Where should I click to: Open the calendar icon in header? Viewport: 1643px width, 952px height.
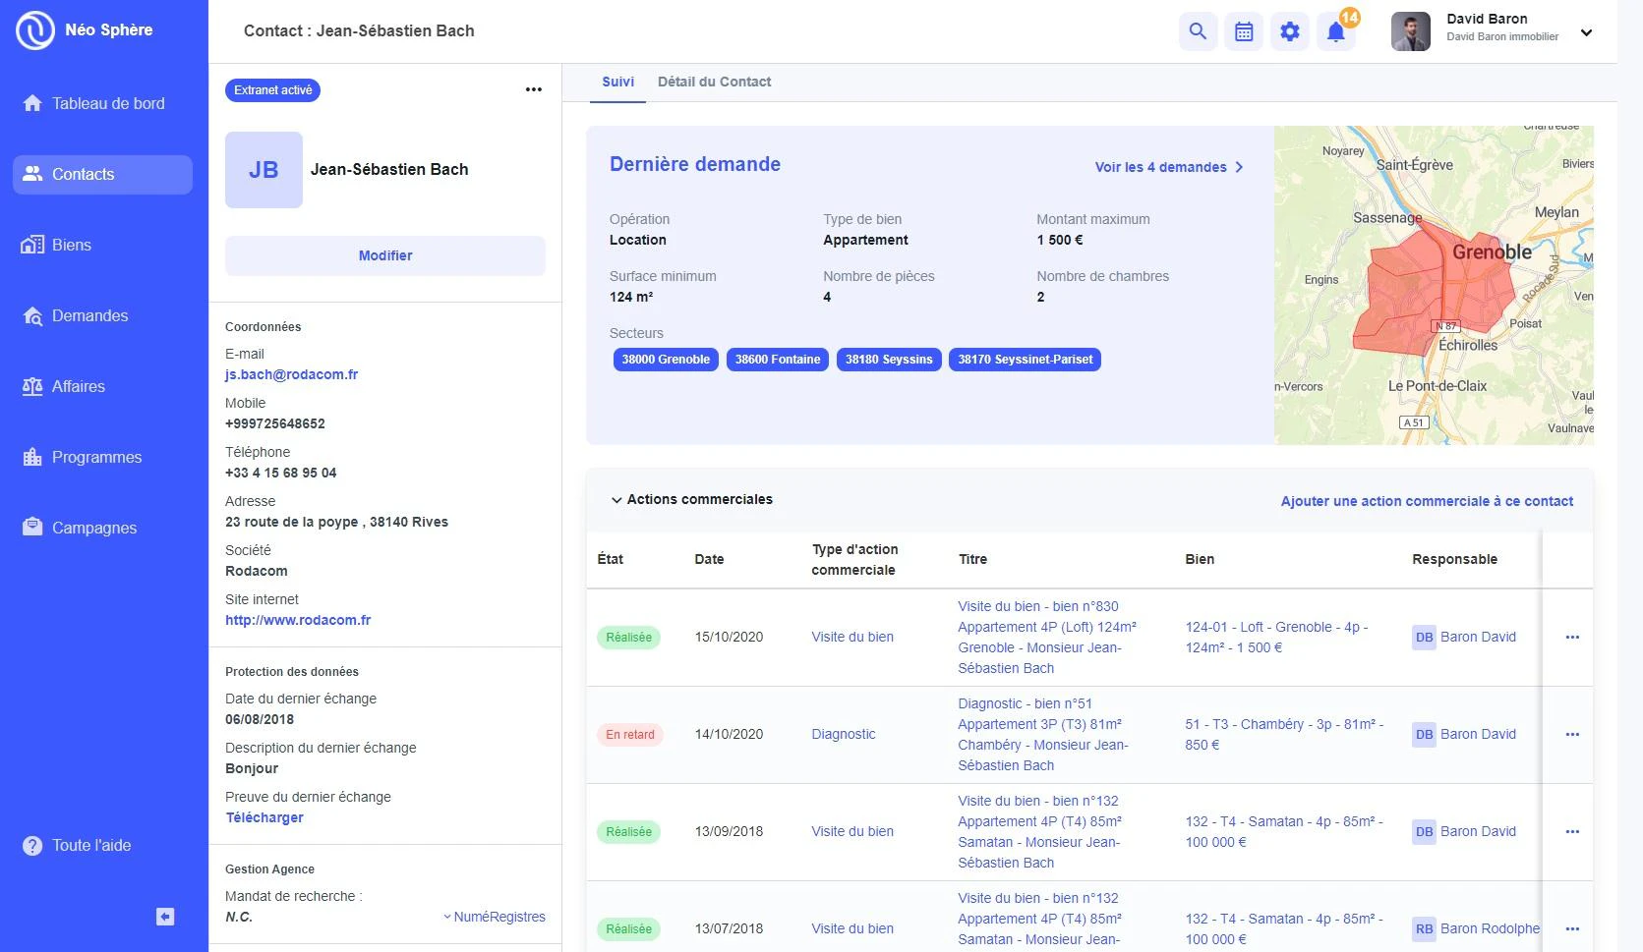[1244, 31]
